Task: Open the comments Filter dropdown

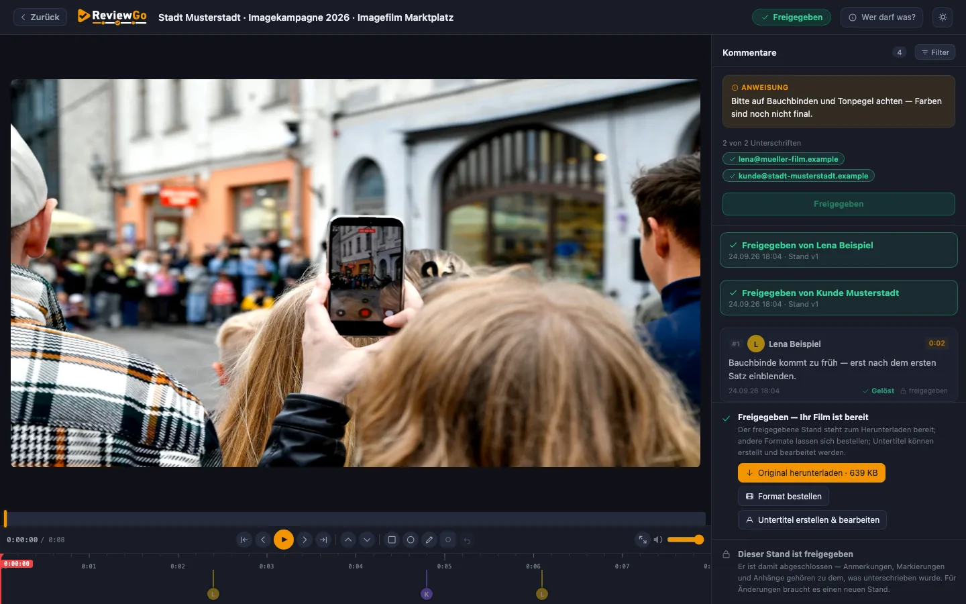Action: pyautogui.click(x=935, y=52)
